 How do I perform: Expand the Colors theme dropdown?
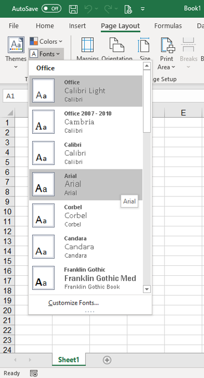click(x=46, y=42)
